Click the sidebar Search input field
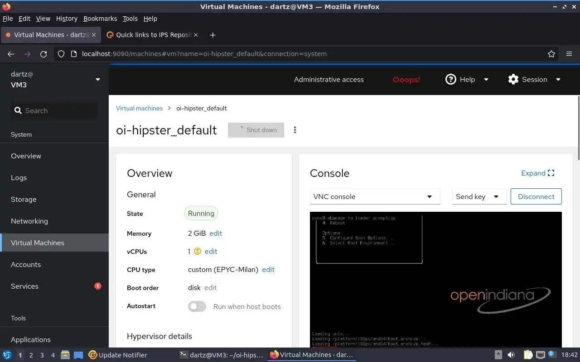 pos(54,110)
